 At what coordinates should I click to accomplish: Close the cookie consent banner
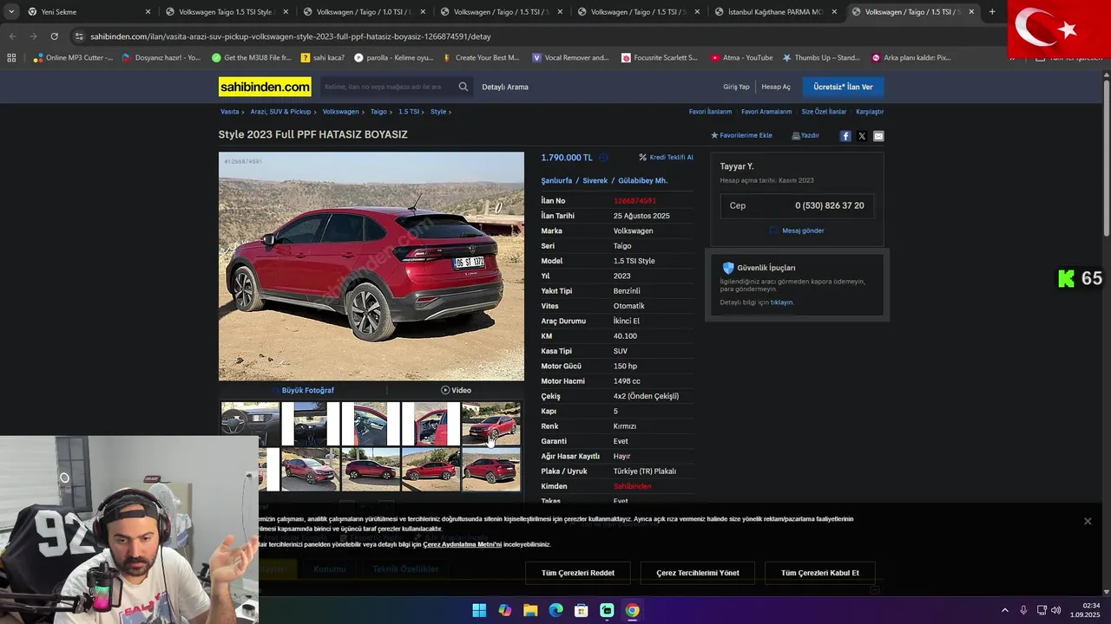click(x=1088, y=521)
